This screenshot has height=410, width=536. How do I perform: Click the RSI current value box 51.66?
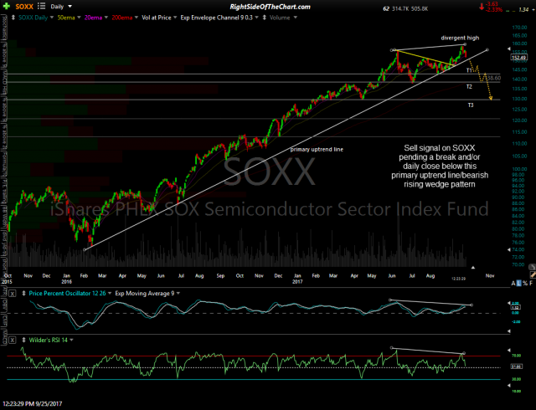tap(516, 366)
